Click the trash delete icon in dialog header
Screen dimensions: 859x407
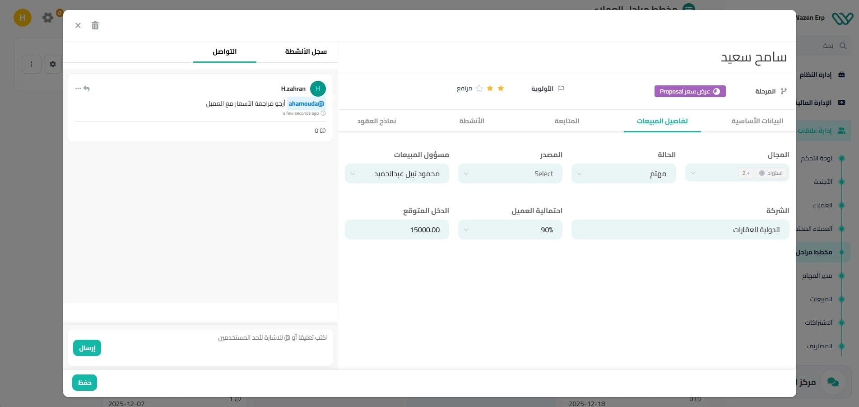pos(95,25)
